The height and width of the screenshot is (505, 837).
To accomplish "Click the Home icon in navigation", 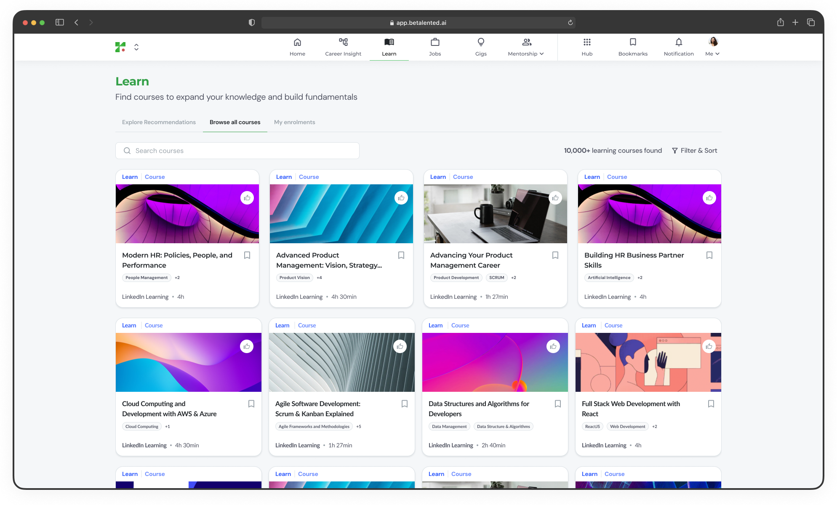I will (x=297, y=42).
